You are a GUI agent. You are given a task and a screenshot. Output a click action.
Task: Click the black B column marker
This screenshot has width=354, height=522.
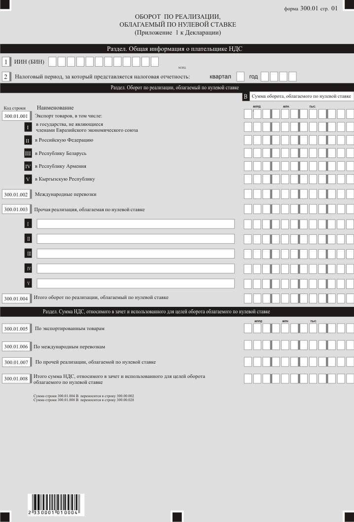tap(245, 97)
